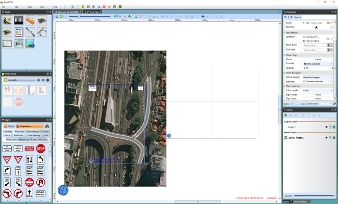Select the legend list tool
The width and height of the screenshot is (338, 204).
pyautogui.click(x=19, y=32)
